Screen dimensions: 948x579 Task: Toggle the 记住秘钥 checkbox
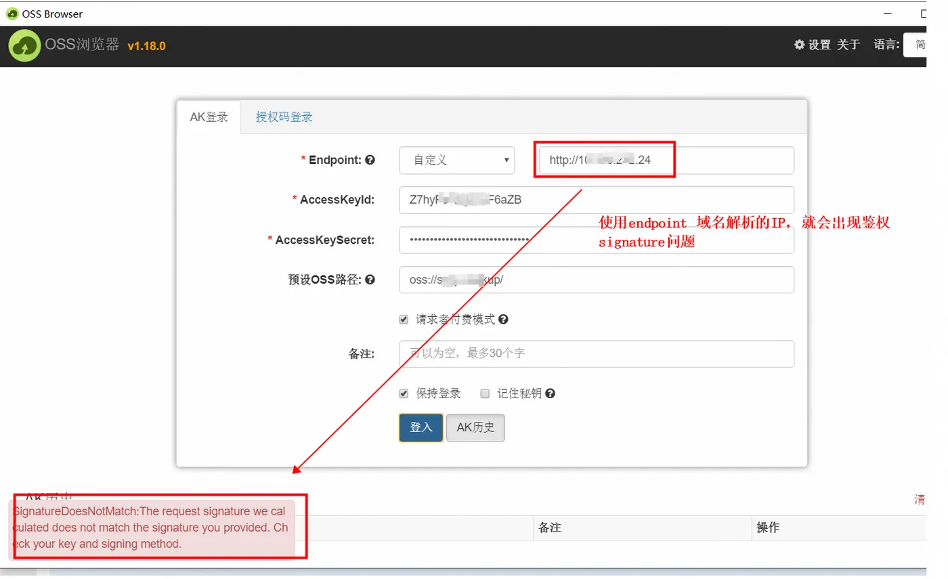click(x=485, y=393)
